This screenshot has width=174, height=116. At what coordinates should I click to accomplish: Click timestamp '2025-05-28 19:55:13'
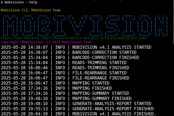point(24,109)
